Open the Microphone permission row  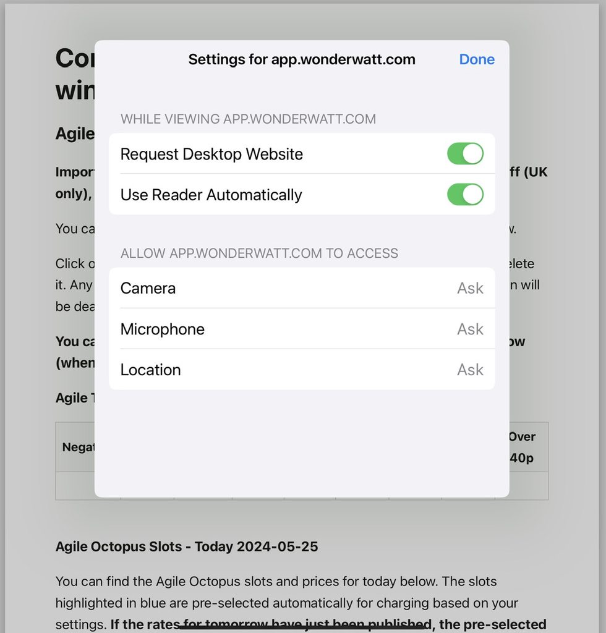click(x=301, y=329)
